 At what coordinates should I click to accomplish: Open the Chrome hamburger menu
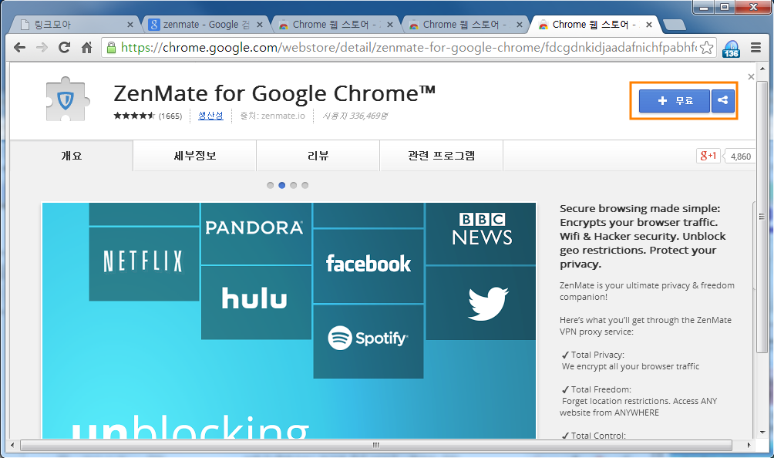[x=755, y=47]
